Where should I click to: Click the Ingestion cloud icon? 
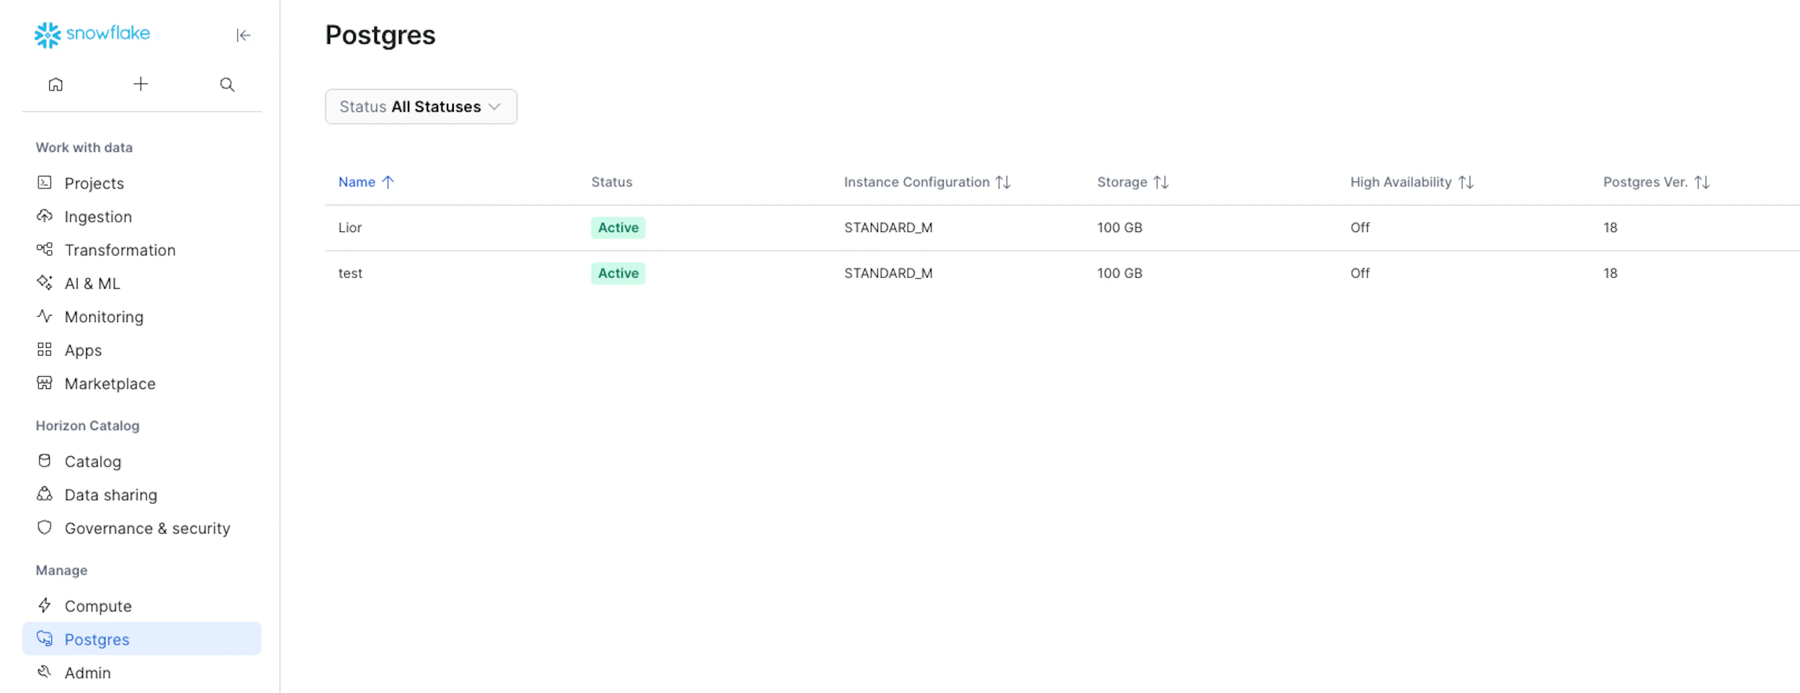(x=45, y=216)
